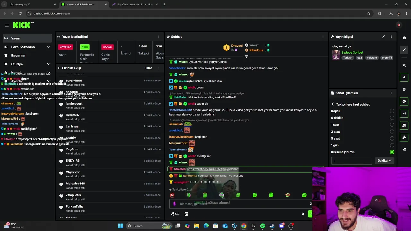This screenshot has width=411, height=231.
Task: Toggle the wrench widget in right toolbar
Action: point(404,137)
